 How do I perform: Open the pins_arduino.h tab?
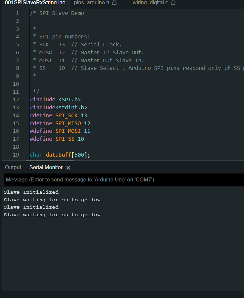[91, 3]
